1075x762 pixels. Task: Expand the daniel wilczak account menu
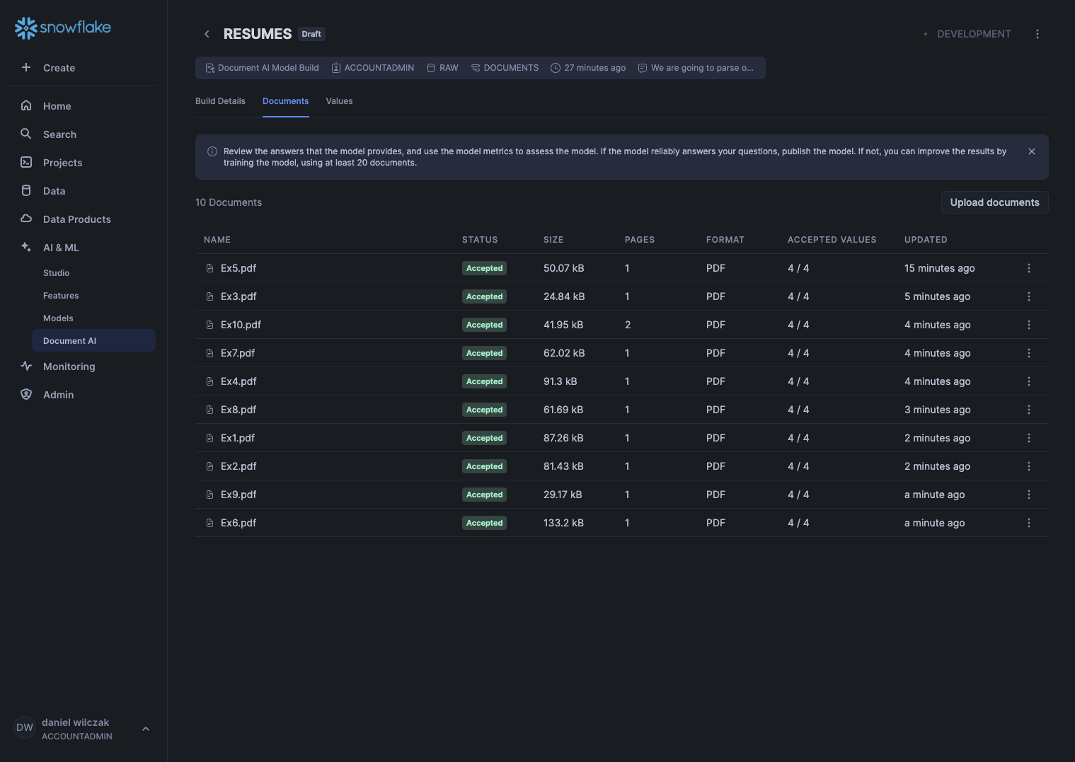(146, 729)
